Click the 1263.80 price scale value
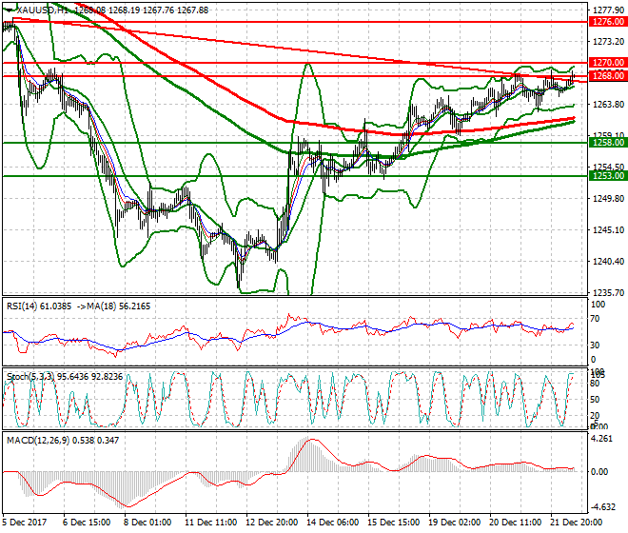The image size is (628, 533). tap(608, 104)
